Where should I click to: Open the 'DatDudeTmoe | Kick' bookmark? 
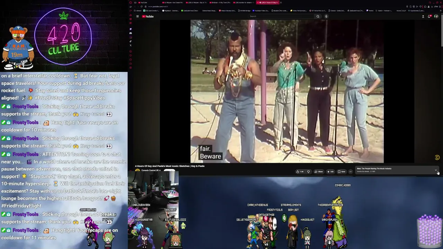[x=190, y=11]
